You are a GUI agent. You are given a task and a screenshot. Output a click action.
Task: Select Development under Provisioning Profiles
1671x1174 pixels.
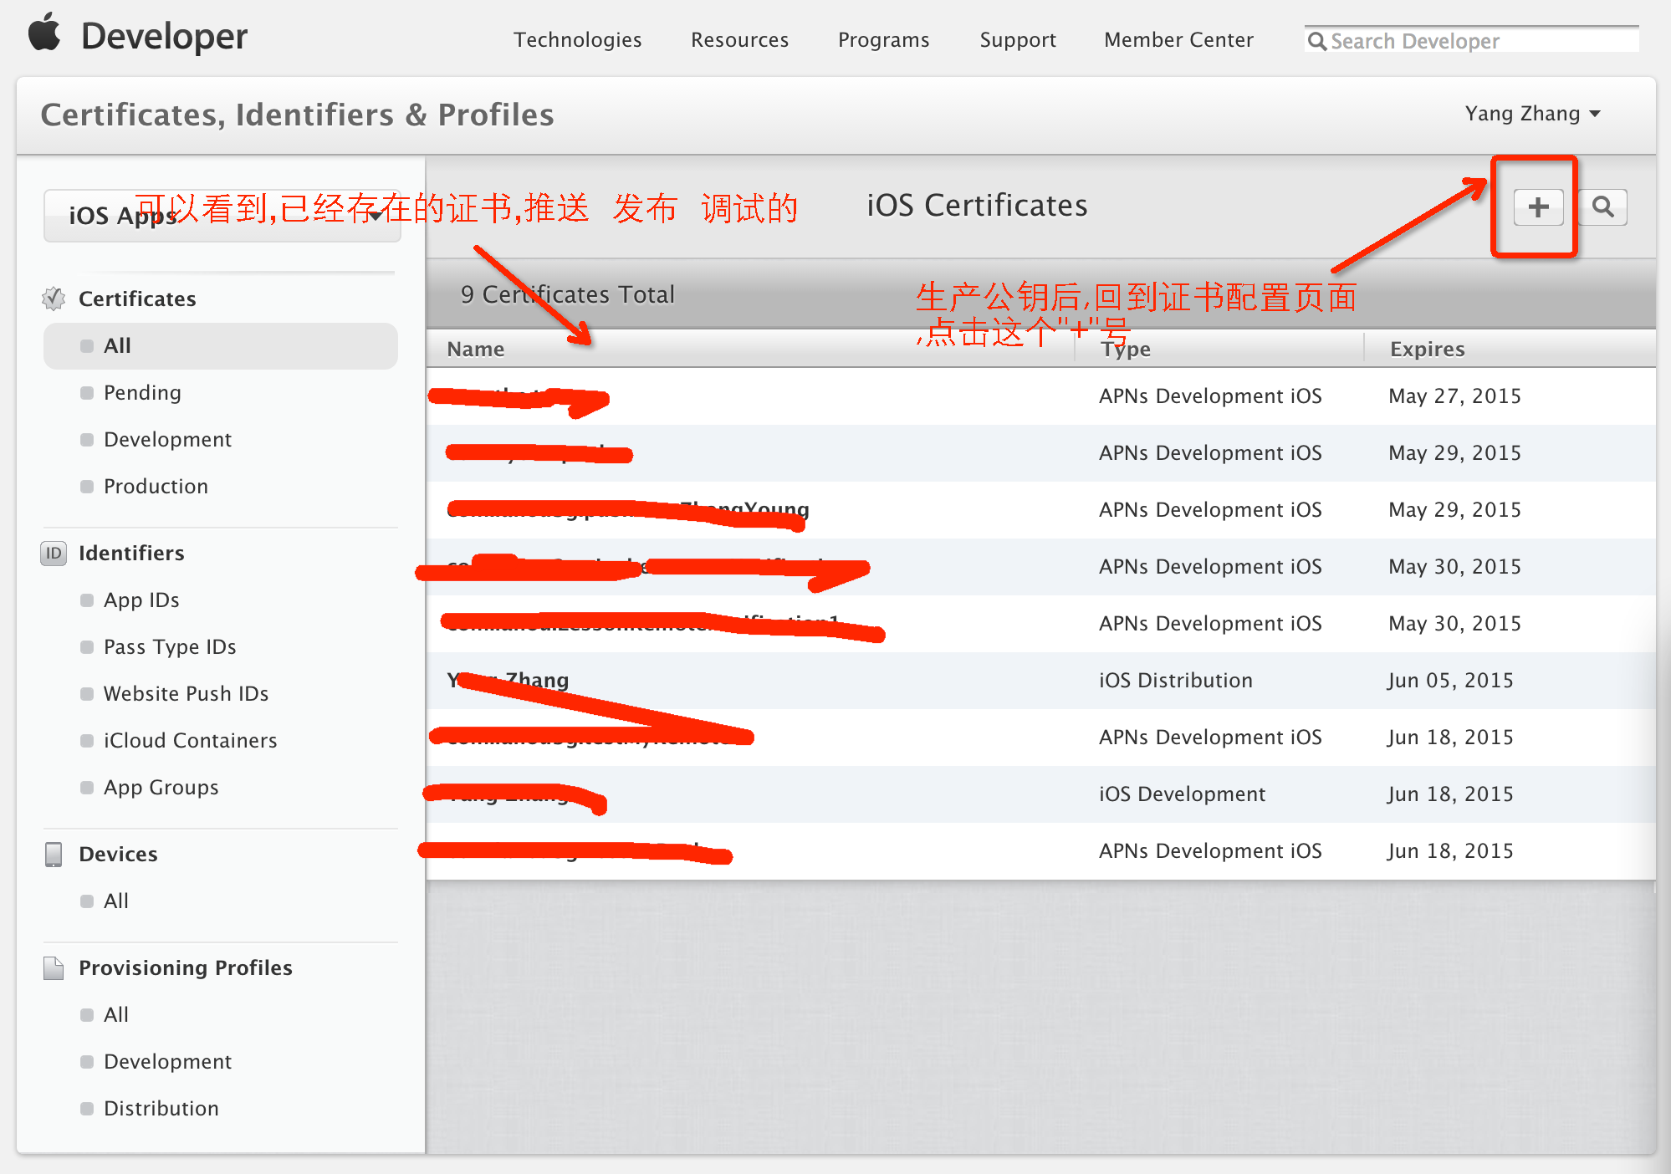(167, 1061)
